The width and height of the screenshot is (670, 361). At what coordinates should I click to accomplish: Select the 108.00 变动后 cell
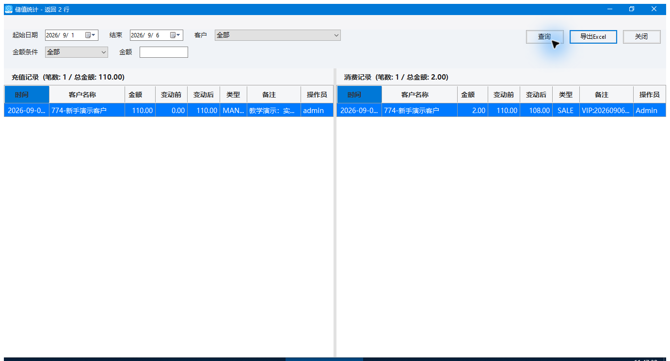(536, 110)
